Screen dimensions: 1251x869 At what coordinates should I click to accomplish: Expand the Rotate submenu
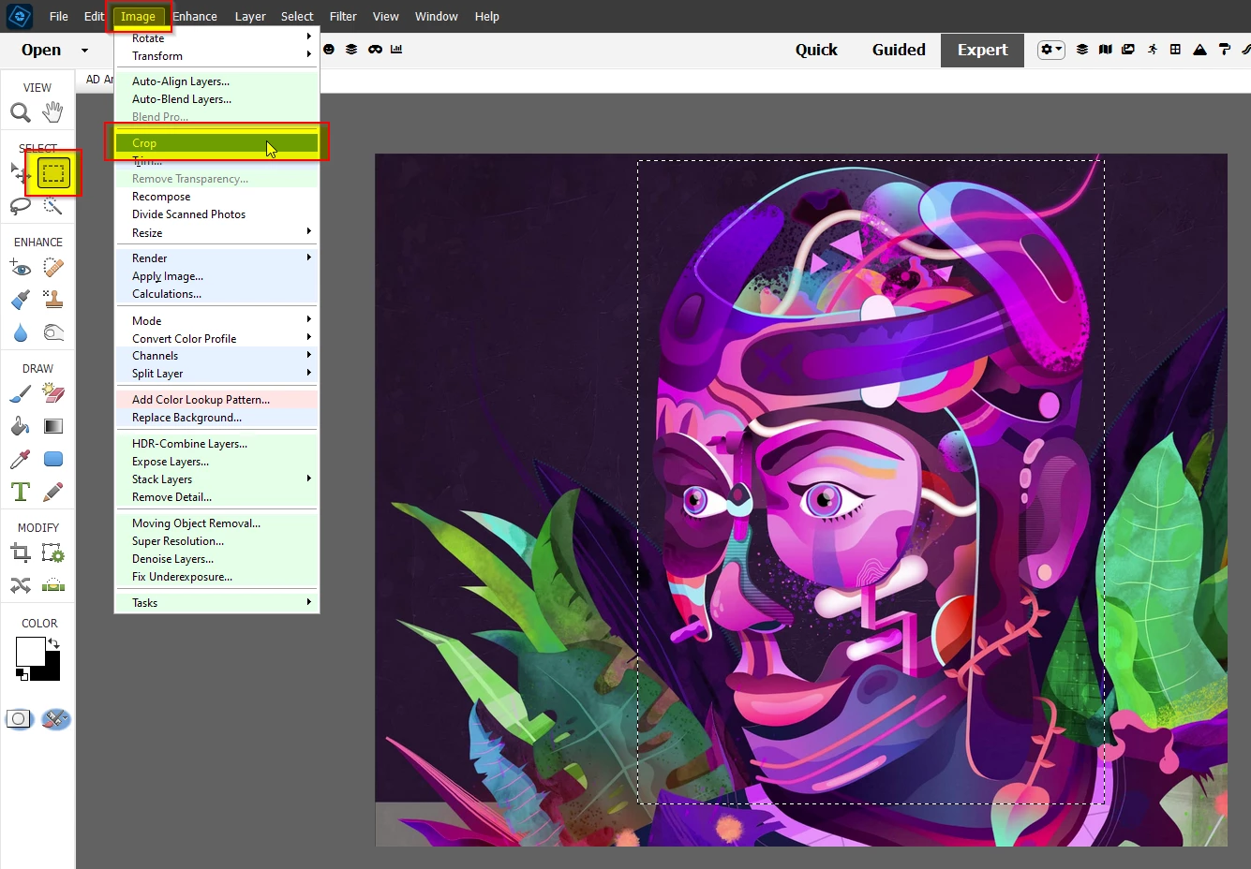216,37
